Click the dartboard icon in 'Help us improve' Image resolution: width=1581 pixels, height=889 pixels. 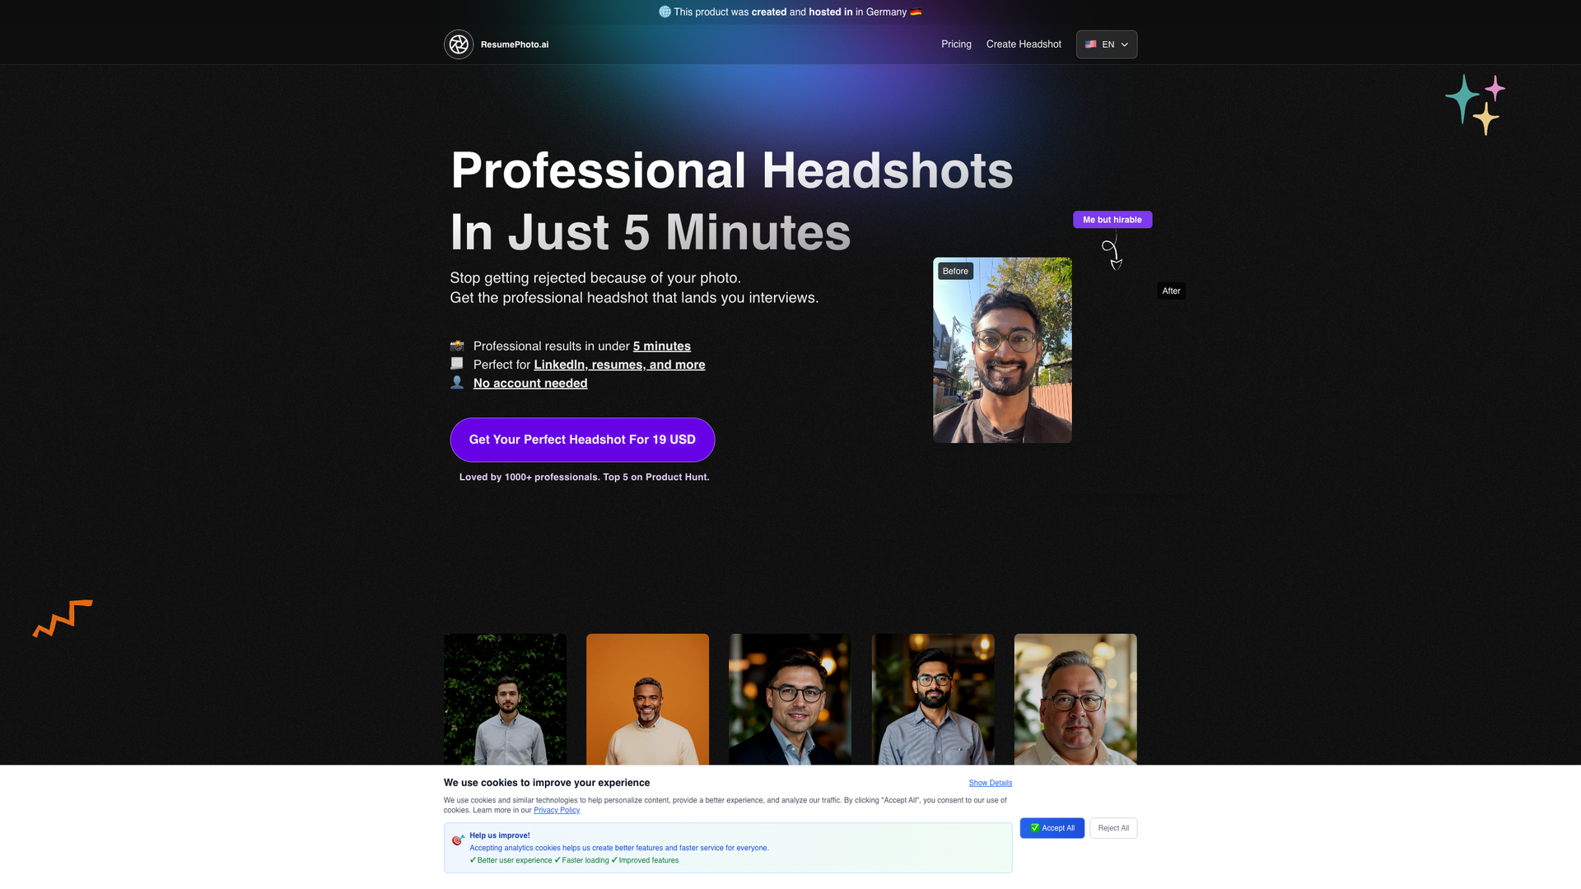(x=458, y=840)
